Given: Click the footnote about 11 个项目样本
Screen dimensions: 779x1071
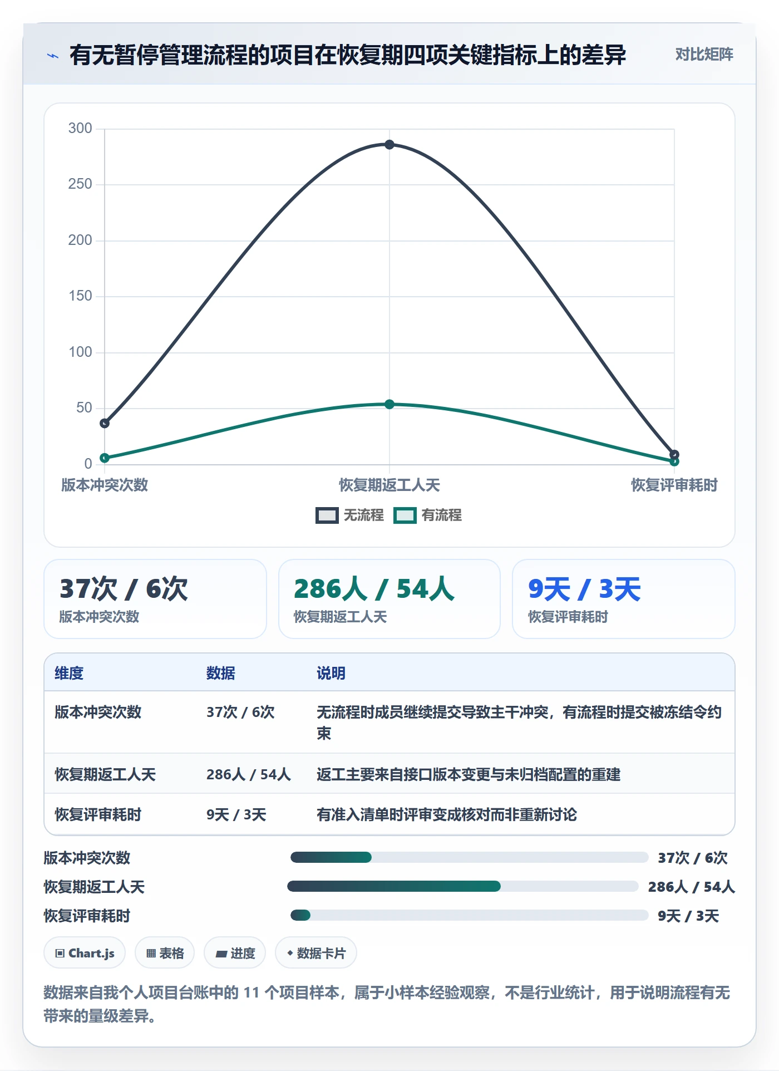Looking at the screenshot, I should pos(387,1004).
